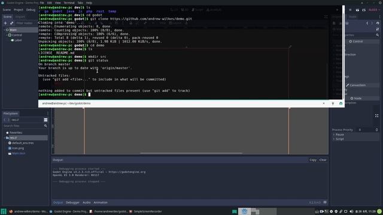Expand the bottom panel toggle icon
This screenshot has height=215, width=383.
point(325,202)
